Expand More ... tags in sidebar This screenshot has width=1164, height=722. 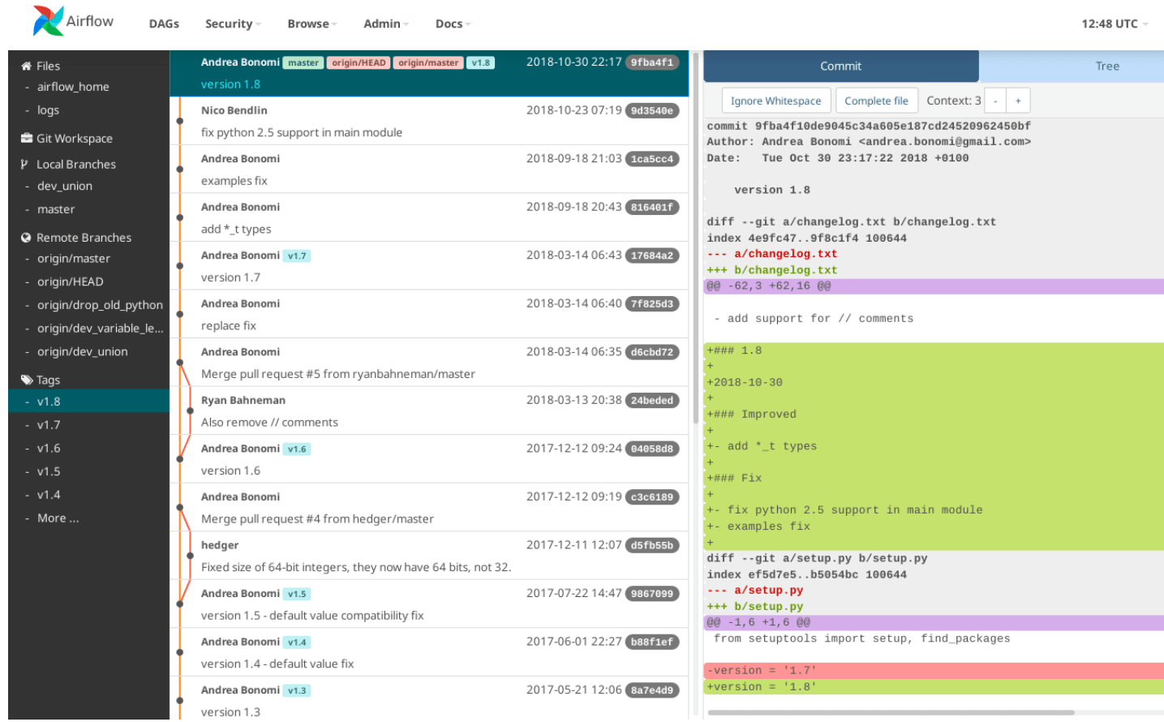(58, 518)
